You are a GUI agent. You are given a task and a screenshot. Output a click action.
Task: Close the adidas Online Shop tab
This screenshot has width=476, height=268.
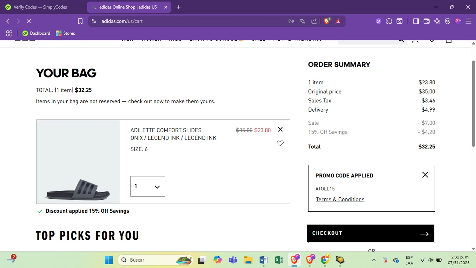click(166, 7)
